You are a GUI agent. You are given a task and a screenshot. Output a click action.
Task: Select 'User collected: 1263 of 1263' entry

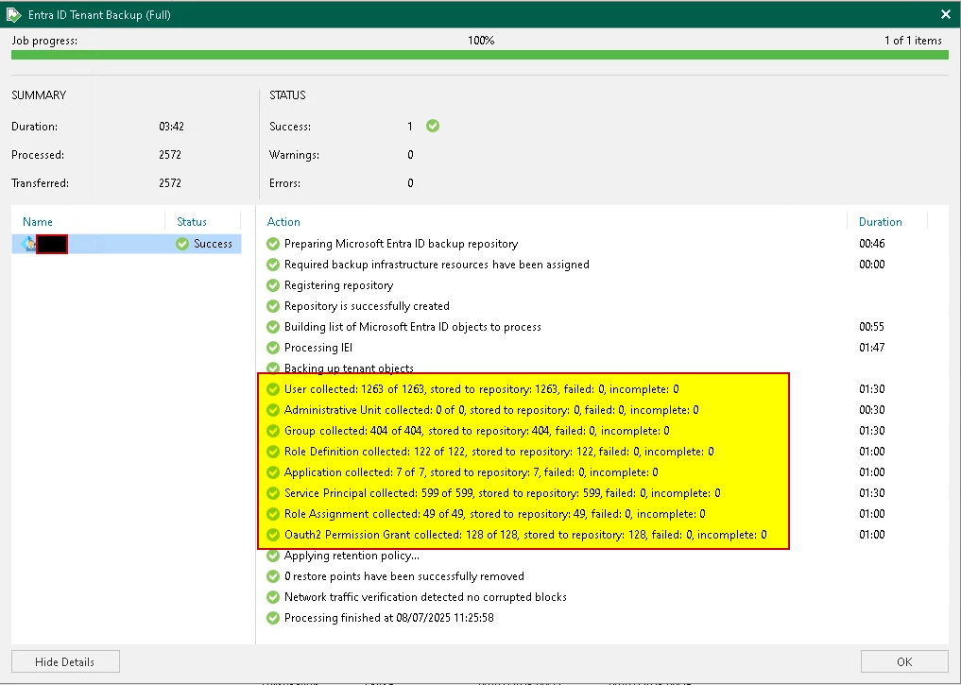481,389
